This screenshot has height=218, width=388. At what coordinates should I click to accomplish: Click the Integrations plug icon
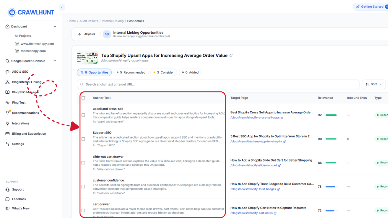7,123
